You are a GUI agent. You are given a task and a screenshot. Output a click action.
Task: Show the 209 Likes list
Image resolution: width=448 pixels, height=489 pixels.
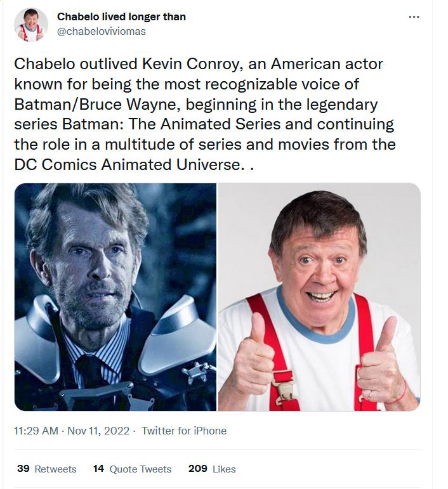click(x=212, y=469)
